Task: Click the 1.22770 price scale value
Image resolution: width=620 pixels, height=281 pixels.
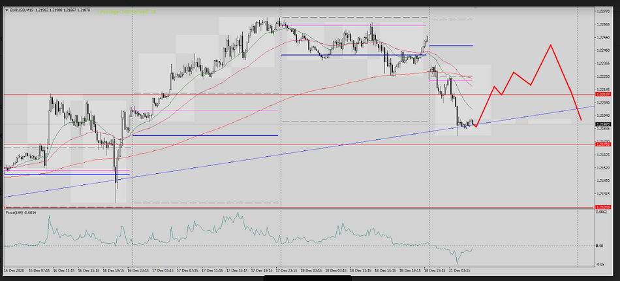Action: (x=603, y=11)
